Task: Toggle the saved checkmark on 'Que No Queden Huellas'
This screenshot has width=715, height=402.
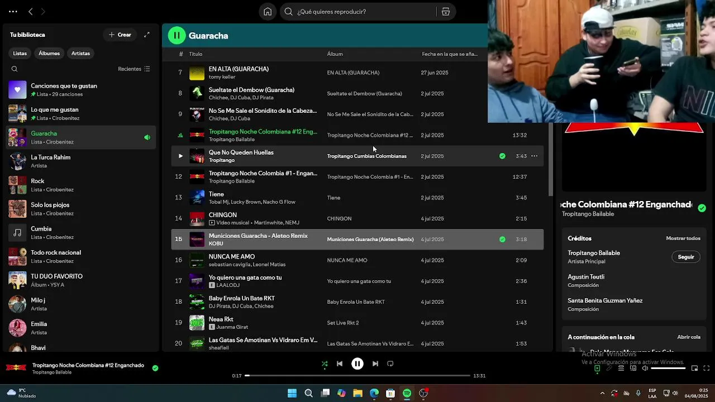Action: (x=502, y=156)
